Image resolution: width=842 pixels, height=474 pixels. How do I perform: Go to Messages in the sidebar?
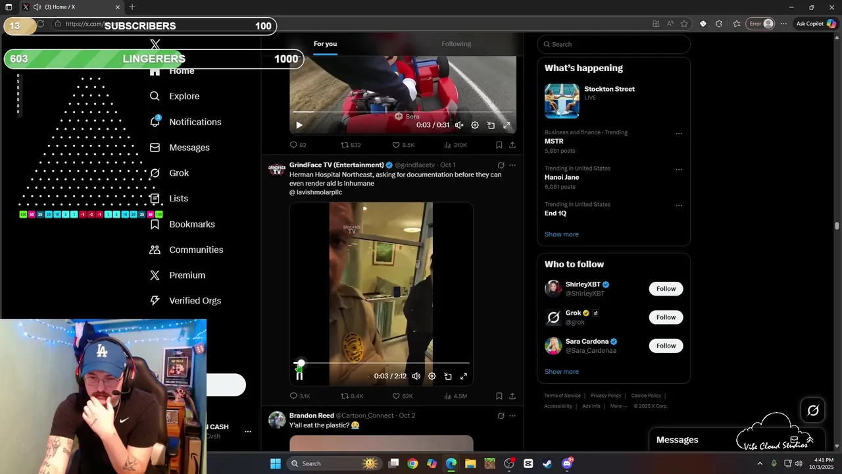tap(180, 147)
